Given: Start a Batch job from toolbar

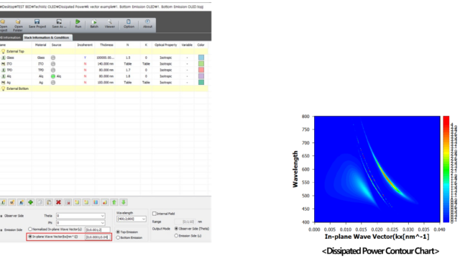Looking at the screenshot, I should click(94, 24).
